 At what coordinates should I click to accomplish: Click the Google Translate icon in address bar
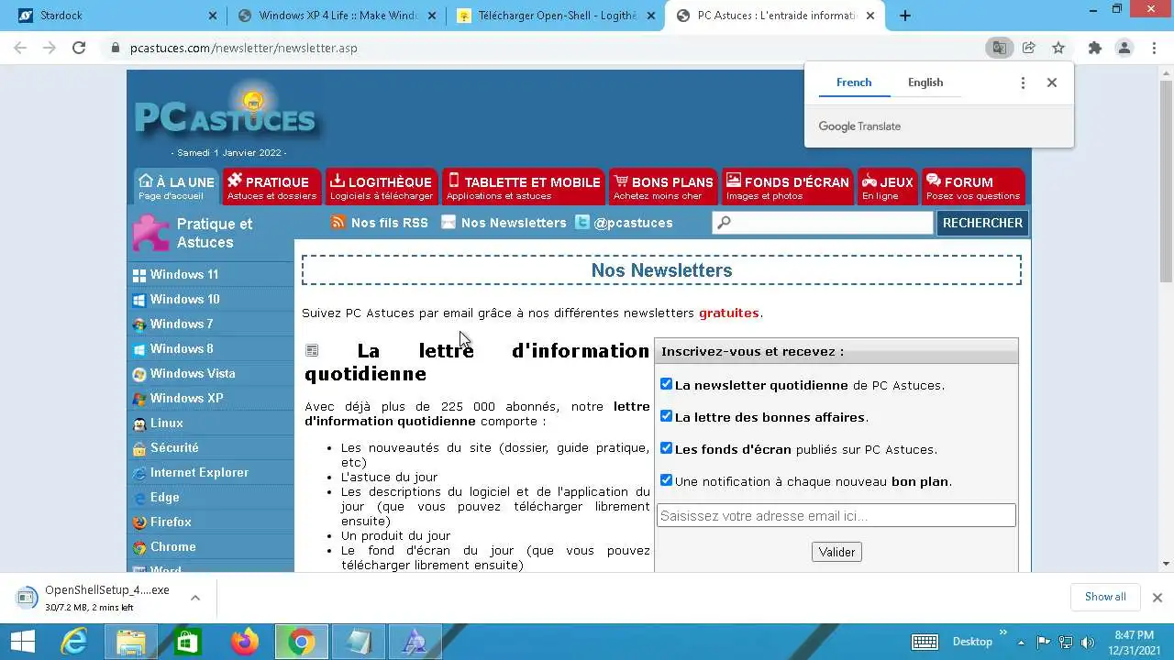(999, 48)
